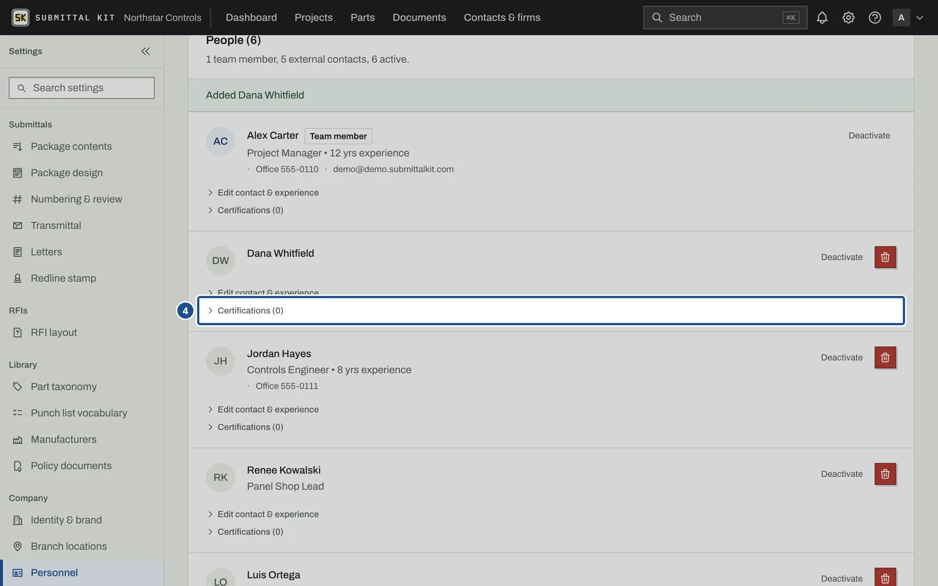Screen dimensions: 938x586
Task: Click the global Search field
Action: pos(725,18)
